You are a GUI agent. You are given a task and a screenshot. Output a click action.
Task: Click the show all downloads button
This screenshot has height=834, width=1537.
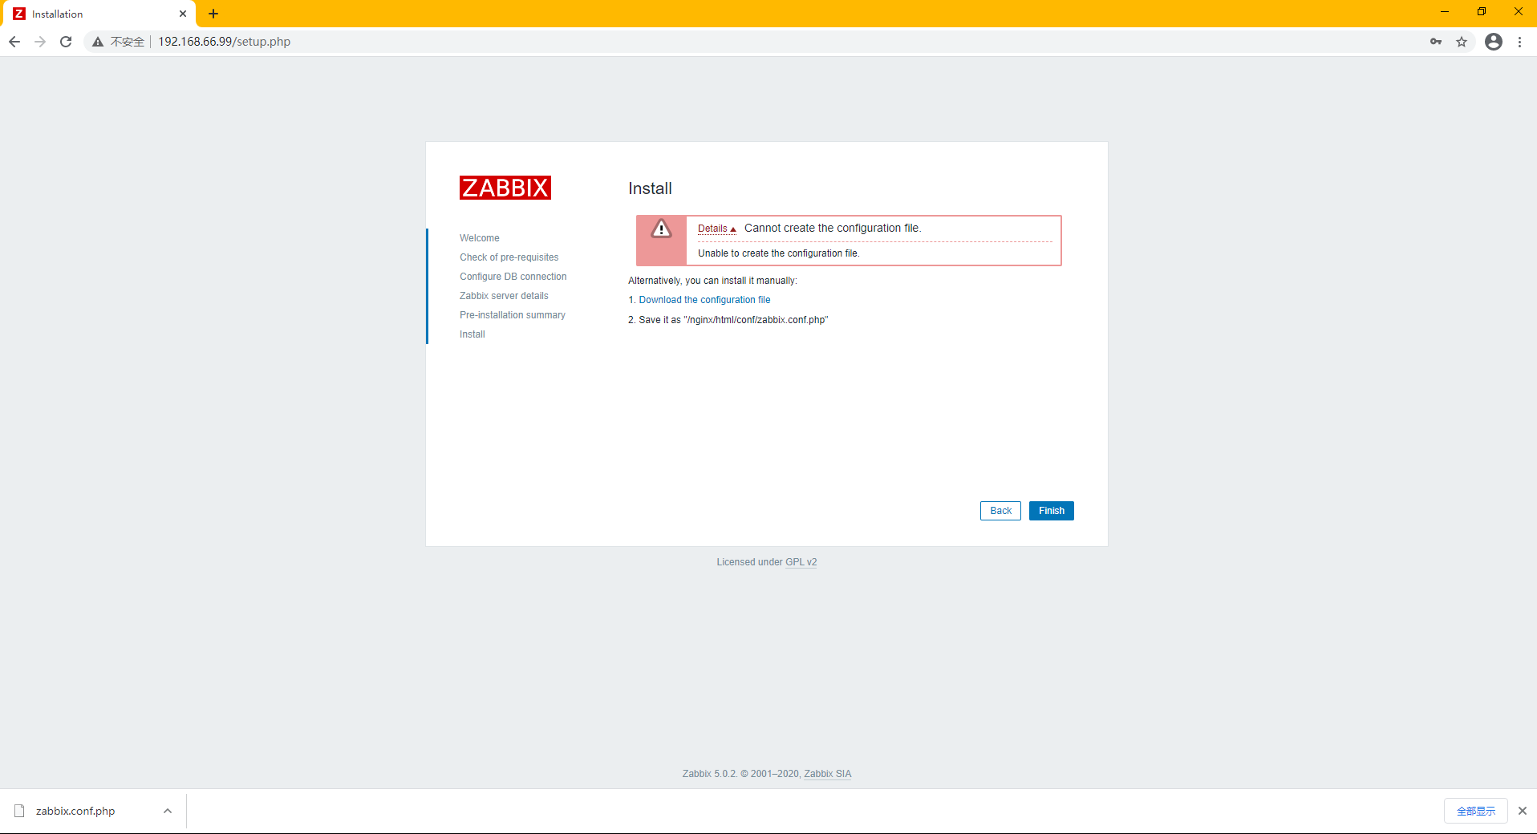click(x=1476, y=811)
